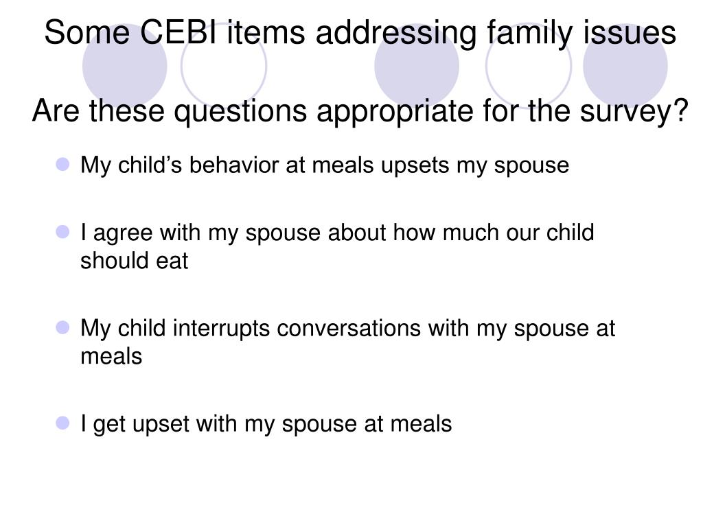This screenshot has width=703, height=527.
Task: Select the text 'My child's behavior at meals upsets my spouse'
Action: [325, 165]
